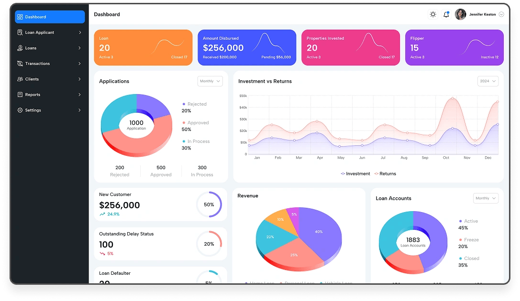Image resolution: width=520 pixels, height=301 pixels.
Task: Select Clients menu item
Action: click(50, 79)
